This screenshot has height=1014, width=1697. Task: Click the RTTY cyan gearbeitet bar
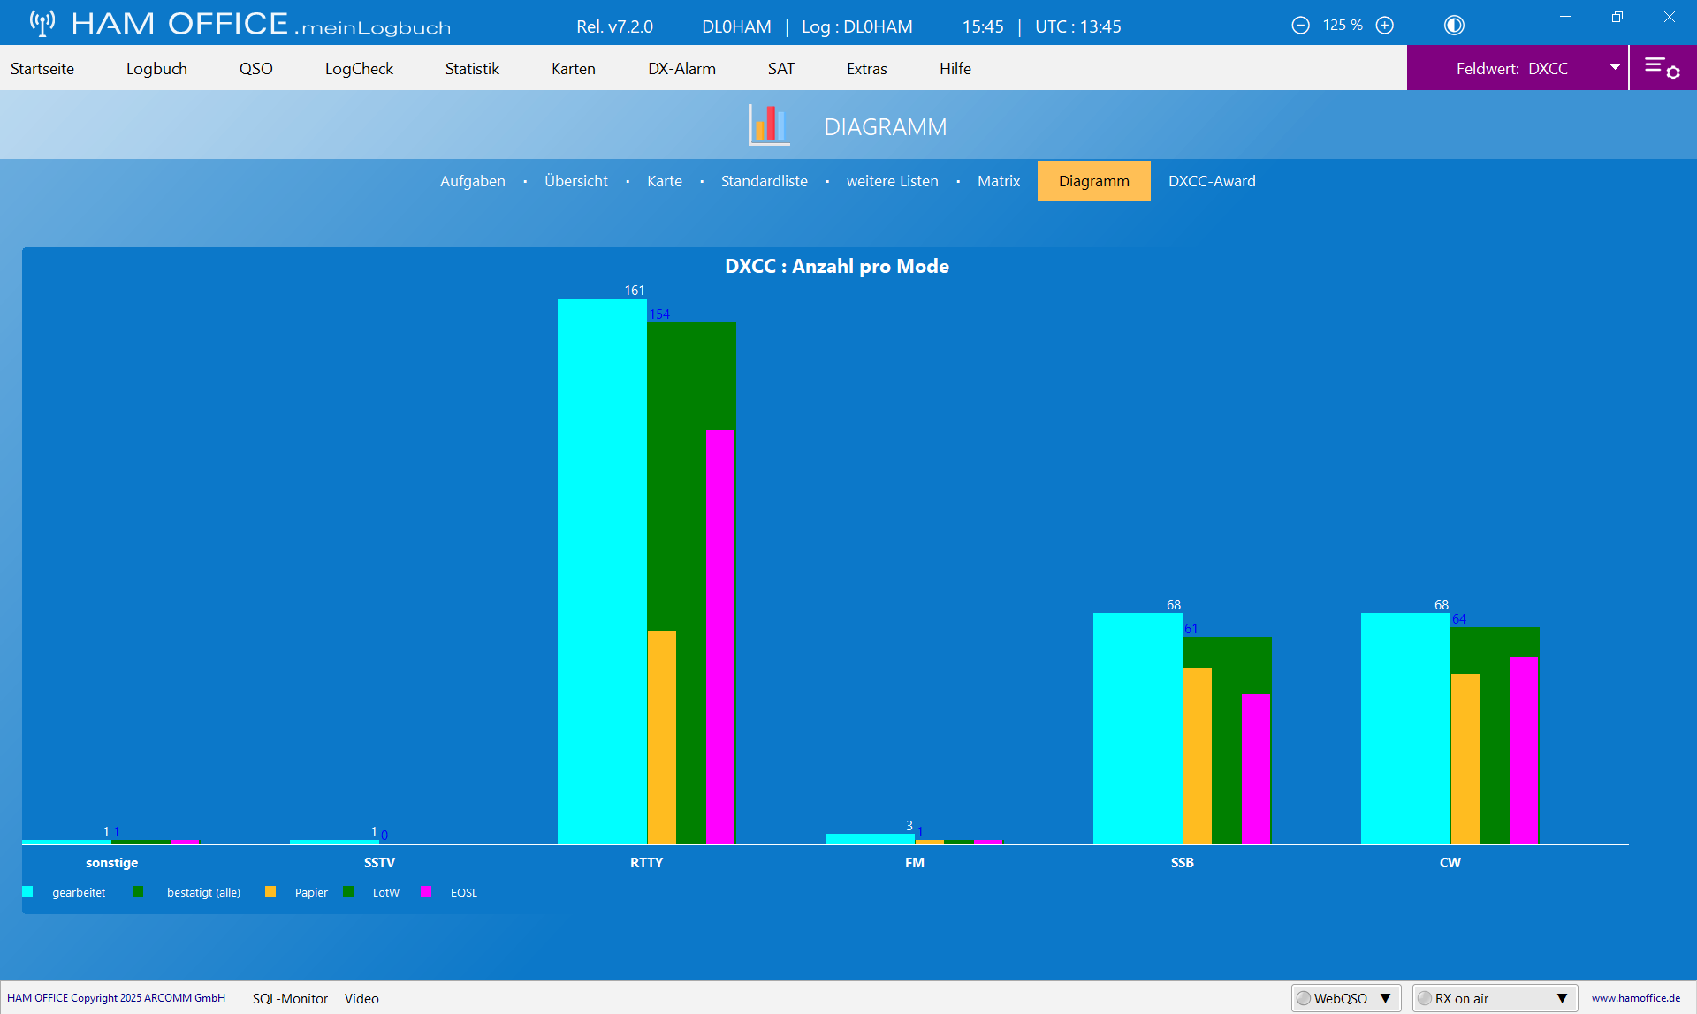pyautogui.click(x=602, y=571)
